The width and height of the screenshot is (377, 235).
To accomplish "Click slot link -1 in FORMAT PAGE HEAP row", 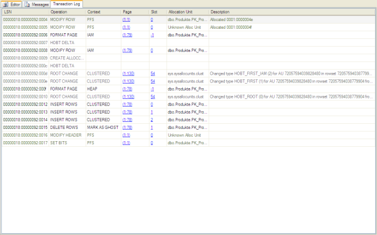I will coord(152,89).
